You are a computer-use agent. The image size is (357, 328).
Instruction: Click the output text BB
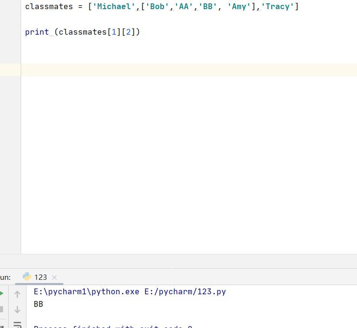tap(38, 304)
